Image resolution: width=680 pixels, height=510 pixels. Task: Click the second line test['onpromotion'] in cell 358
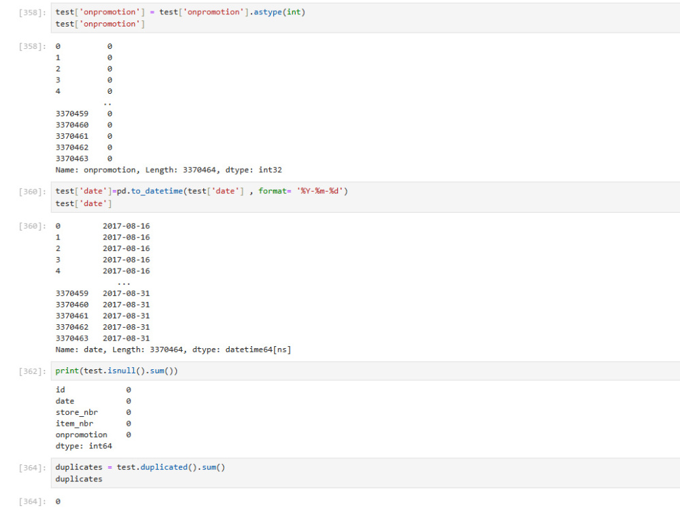click(100, 24)
